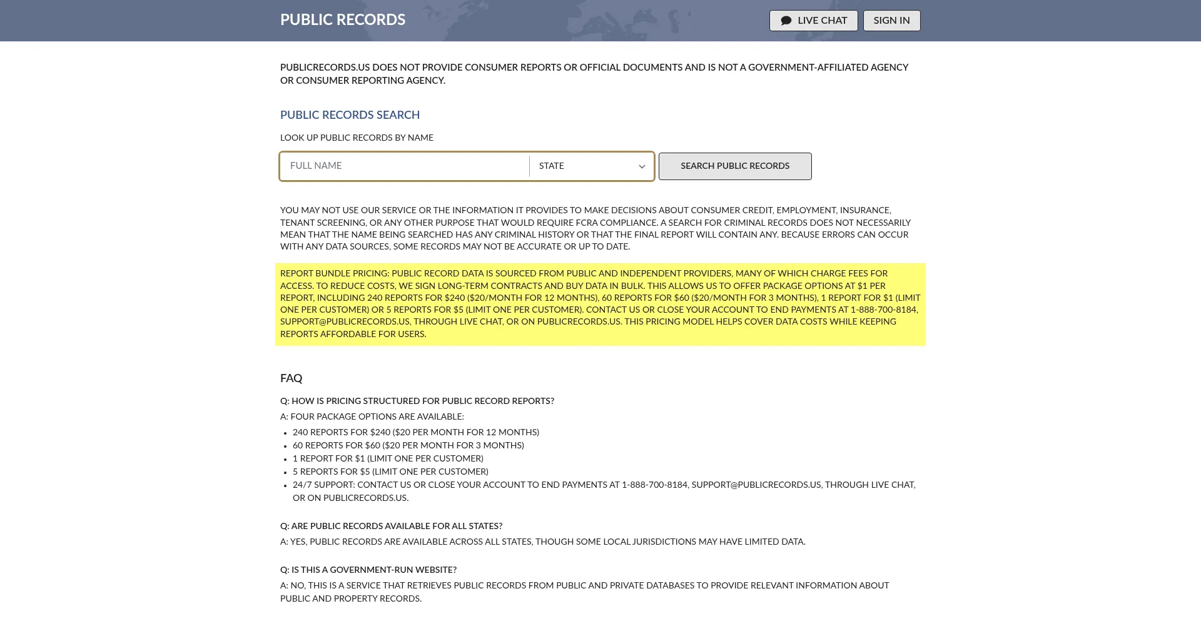Viewport: 1201px width, 621px height.
Task: Click the question about availability in all states
Action: point(392,526)
